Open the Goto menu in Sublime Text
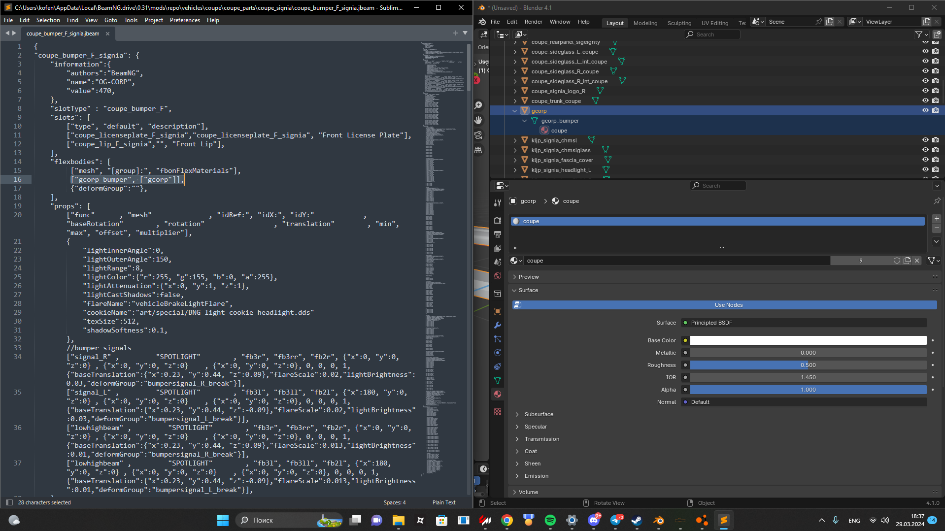The image size is (945, 531). [x=111, y=20]
